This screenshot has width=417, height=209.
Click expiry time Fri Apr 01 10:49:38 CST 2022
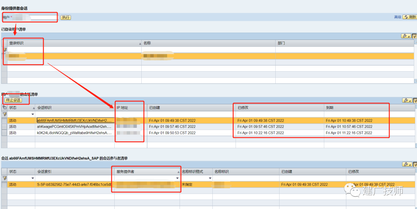tap(349, 121)
